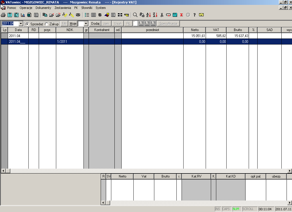Open the Zestawienia menu
Image resolution: width=292 pixels, height=212 pixels.
(63, 8)
